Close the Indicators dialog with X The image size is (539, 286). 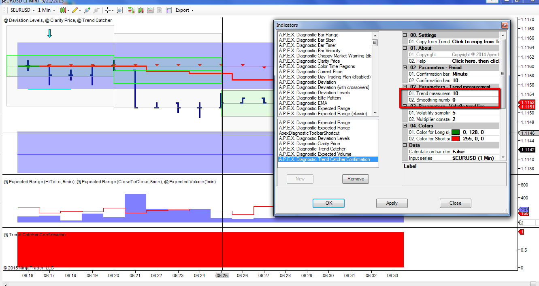[x=504, y=25]
